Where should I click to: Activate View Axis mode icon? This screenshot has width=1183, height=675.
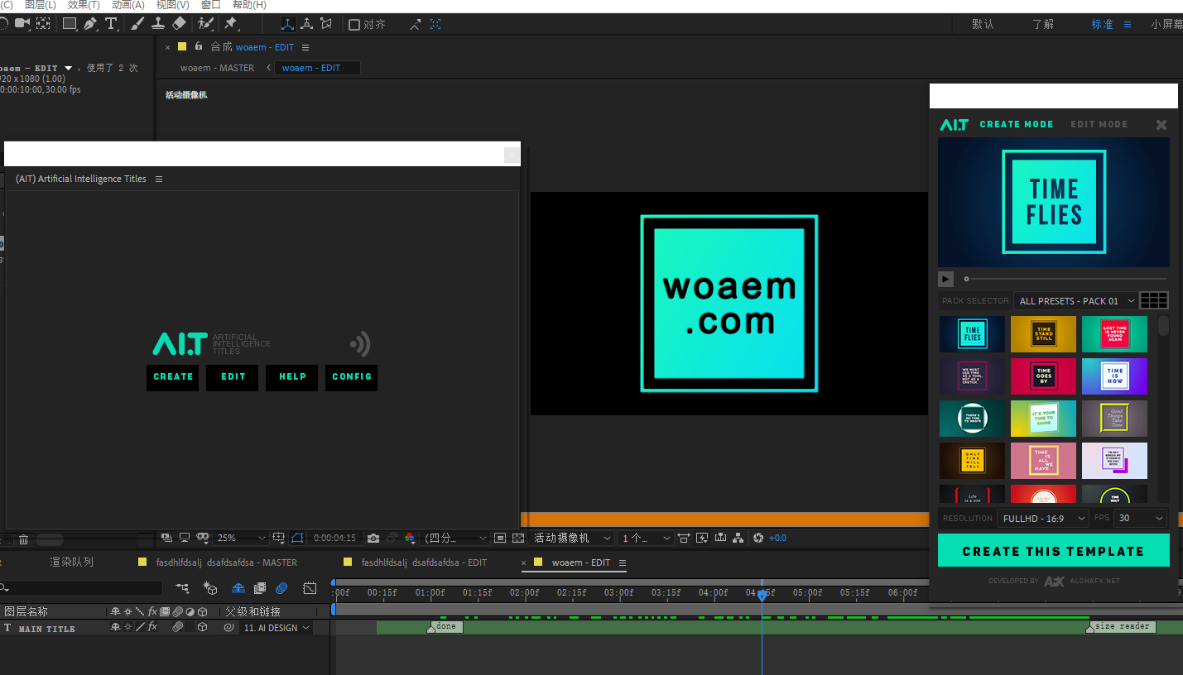(326, 24)
